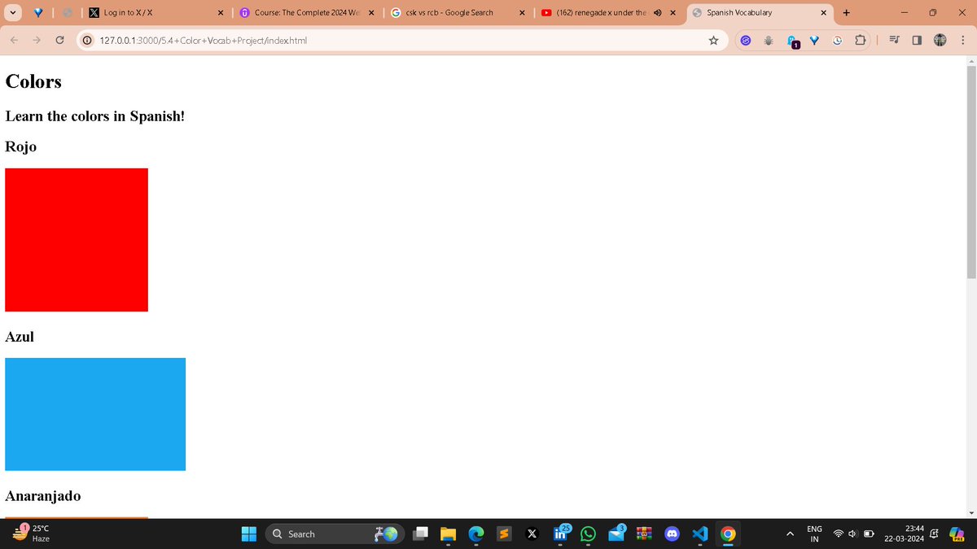Open the weather widget showing 25°C Haze
The image size is (977, 549).
pyautogui.click(x=31, y=534)
